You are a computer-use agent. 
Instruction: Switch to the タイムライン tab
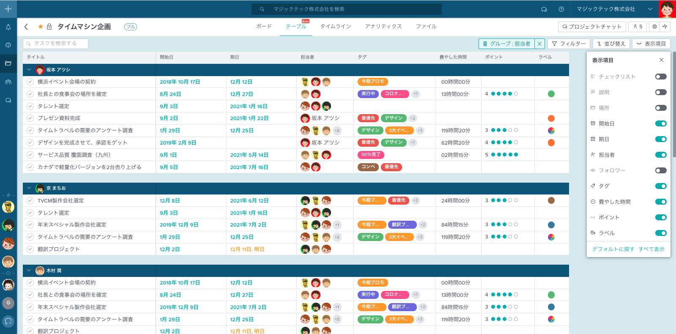[x=335, y=26]
